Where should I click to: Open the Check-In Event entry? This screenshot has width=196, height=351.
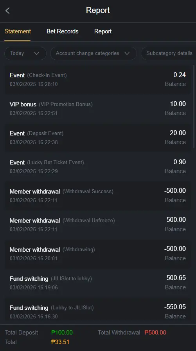[x=98, y=79]
